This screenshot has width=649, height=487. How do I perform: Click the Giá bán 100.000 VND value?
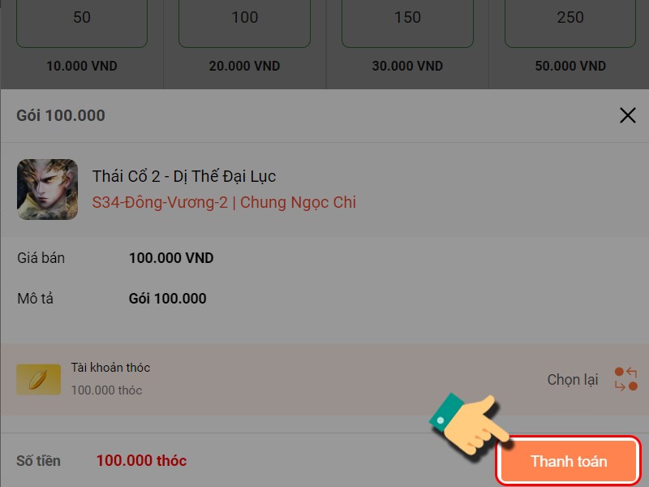pos(171,258)
